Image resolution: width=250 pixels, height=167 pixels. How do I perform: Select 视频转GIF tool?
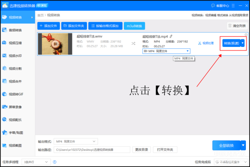coord(13,94)
